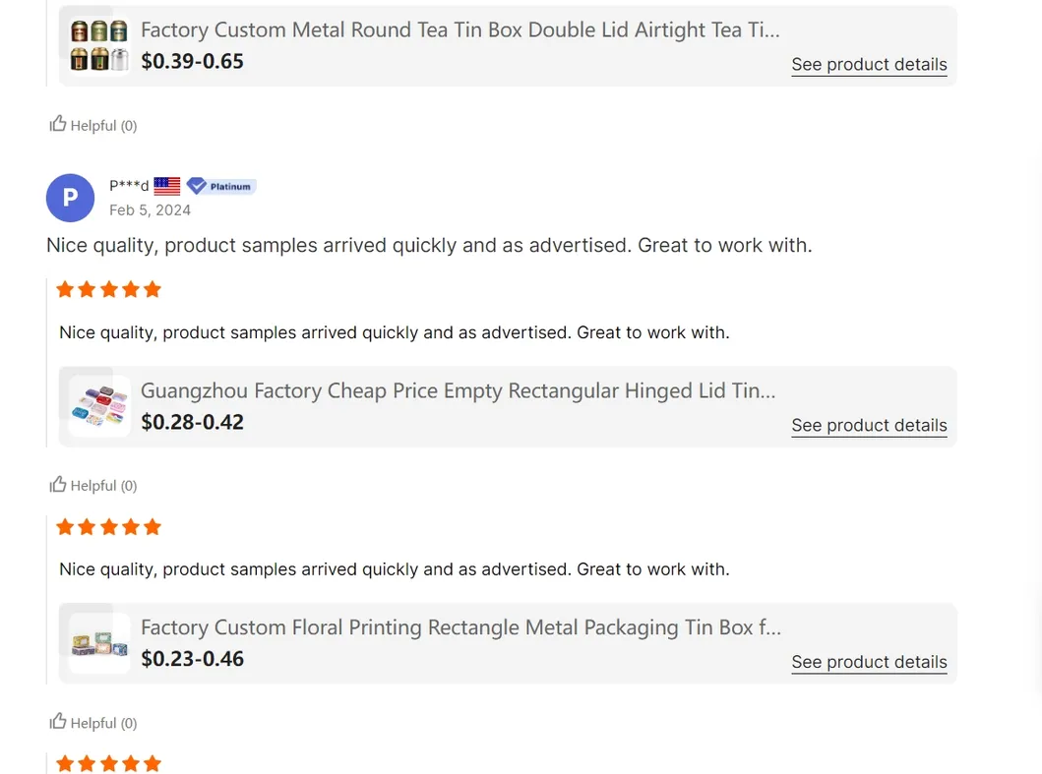Click the US flag next to P***d
Image resolution: width=1042 pixels, height=774 pixels.
click(167, 186)
